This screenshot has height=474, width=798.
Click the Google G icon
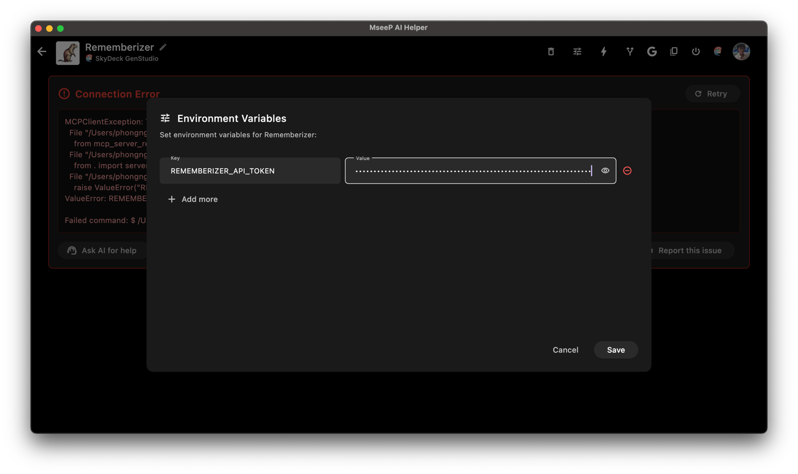(652, 51)
